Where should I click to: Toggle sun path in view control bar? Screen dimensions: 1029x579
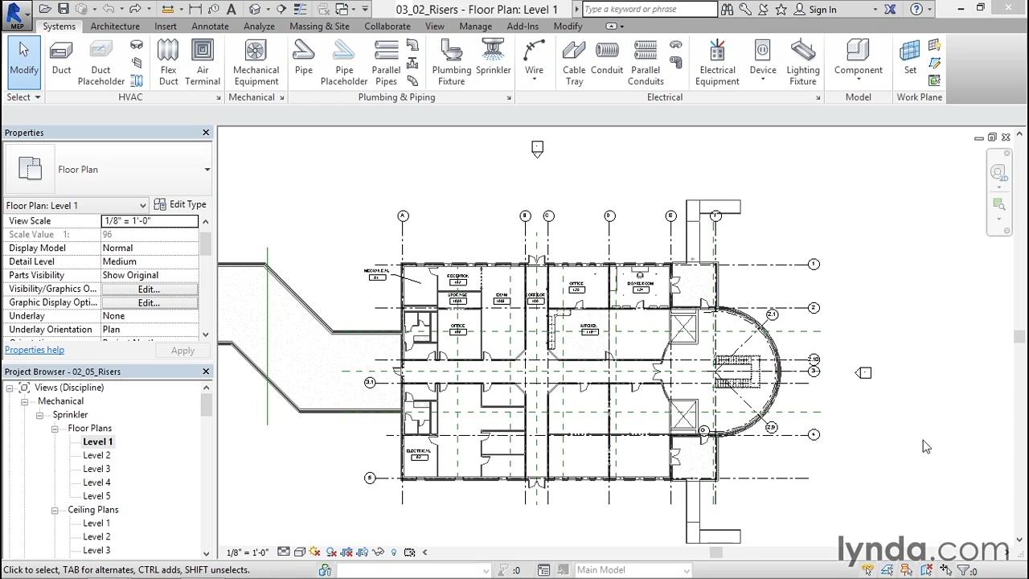(x=314, y=552)
